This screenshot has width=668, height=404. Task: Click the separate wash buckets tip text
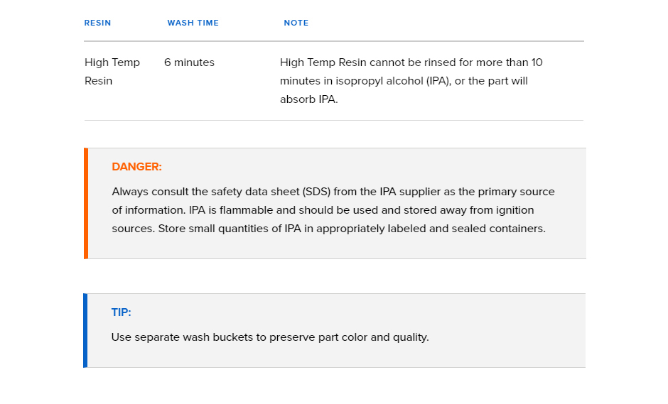pos(270,337)
